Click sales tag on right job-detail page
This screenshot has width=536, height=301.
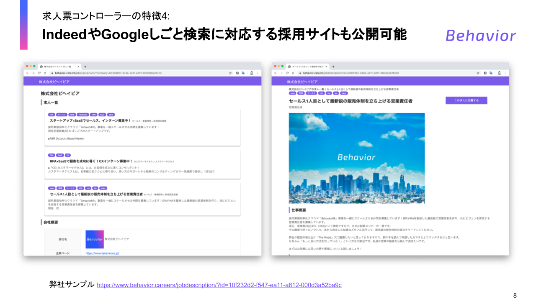tap(344, 94)
